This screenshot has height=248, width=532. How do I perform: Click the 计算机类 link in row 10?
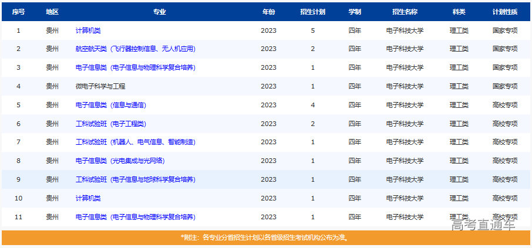(x=88, y=198)
